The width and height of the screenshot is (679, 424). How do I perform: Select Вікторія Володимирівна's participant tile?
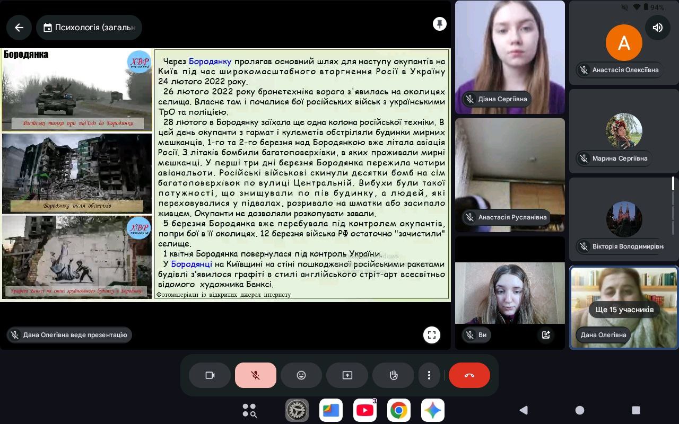(x=624, y=220)
